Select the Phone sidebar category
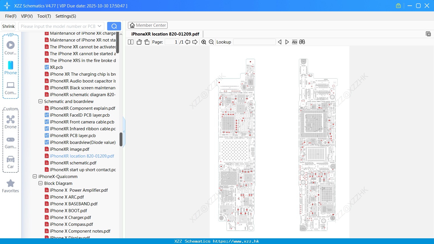 (11, 68)
